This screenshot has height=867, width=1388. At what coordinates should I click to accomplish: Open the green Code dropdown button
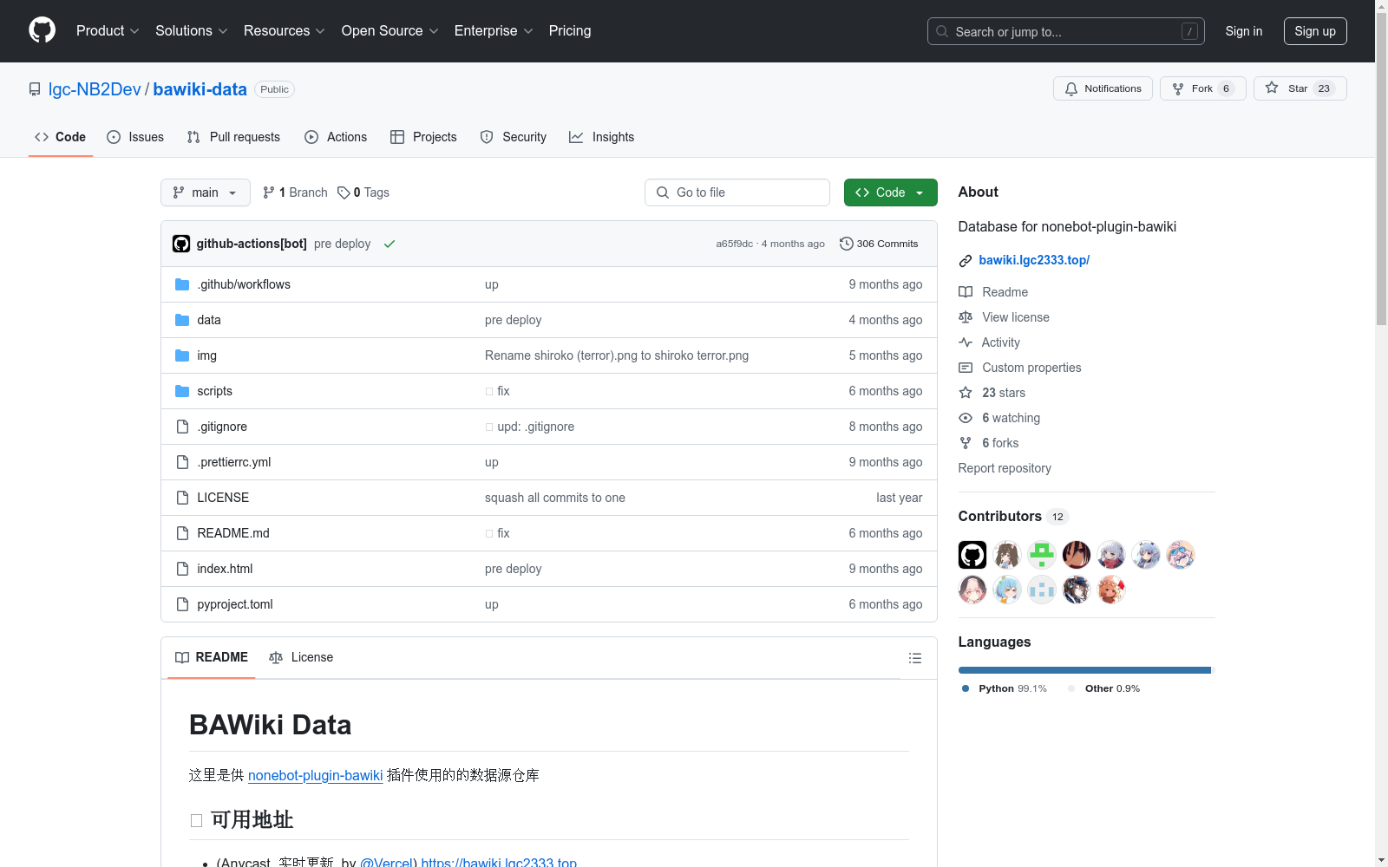click(x=891, y=192)
